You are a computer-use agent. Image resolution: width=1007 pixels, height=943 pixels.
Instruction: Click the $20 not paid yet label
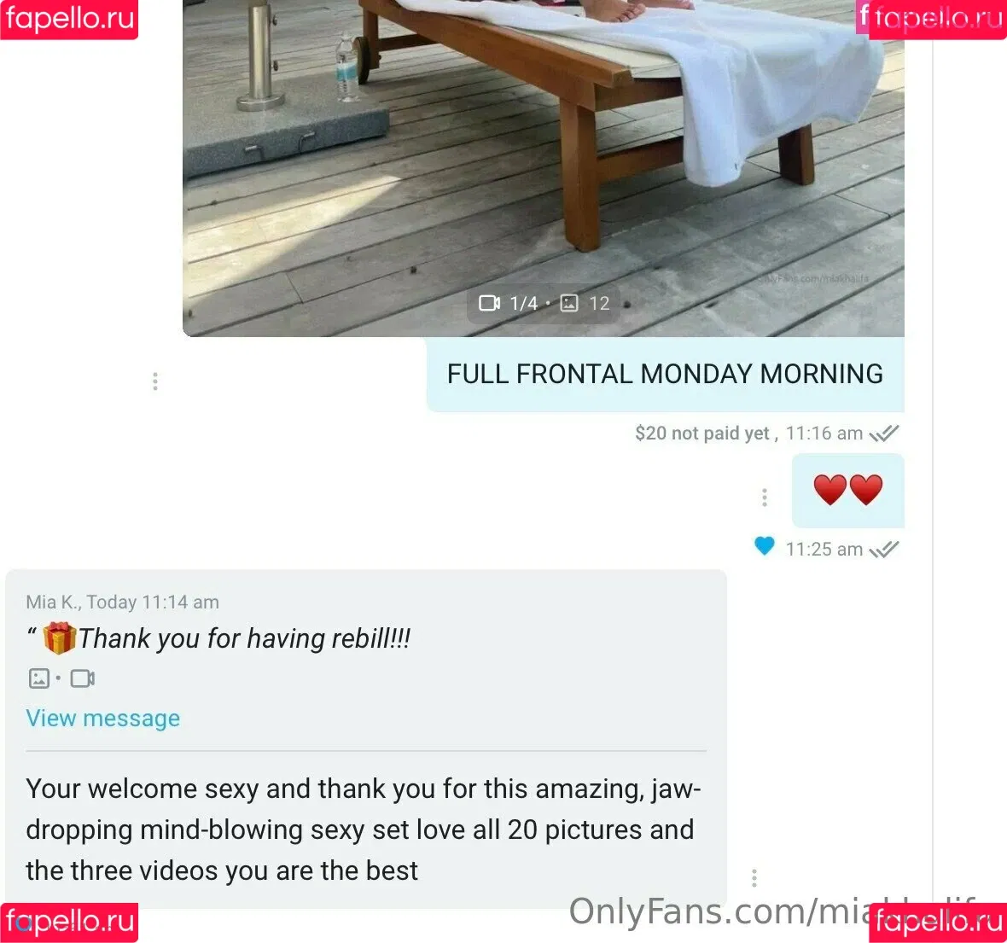click(702, 434)
